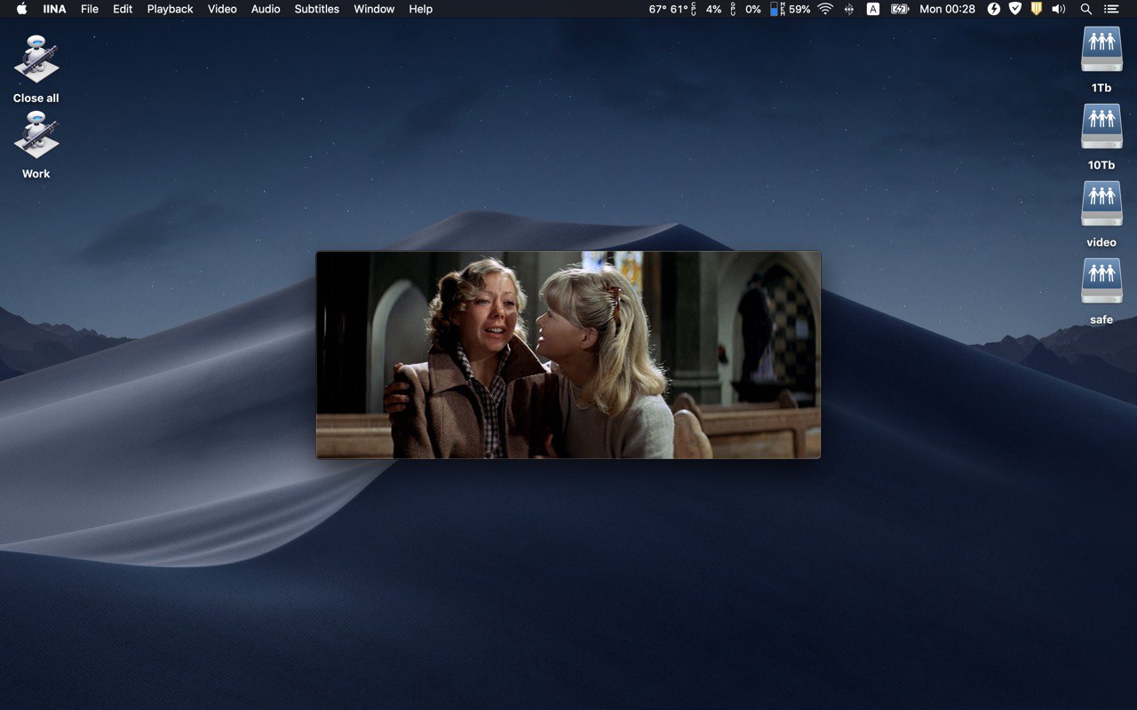
Task: Click the 'Close all' desktop label
Action: click(36, 99)
